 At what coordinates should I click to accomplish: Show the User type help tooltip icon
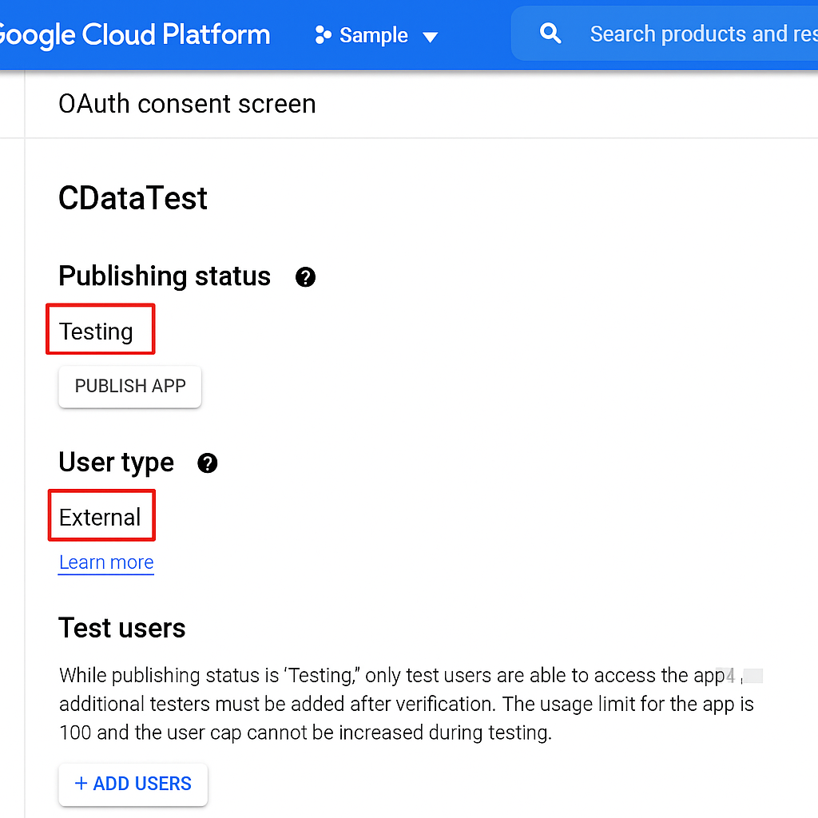(208, 463)
